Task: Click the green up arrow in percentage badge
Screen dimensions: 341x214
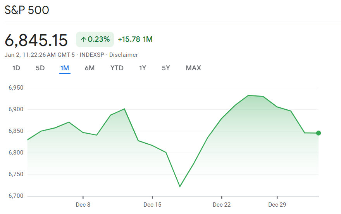Action: [x=83, y=39]
